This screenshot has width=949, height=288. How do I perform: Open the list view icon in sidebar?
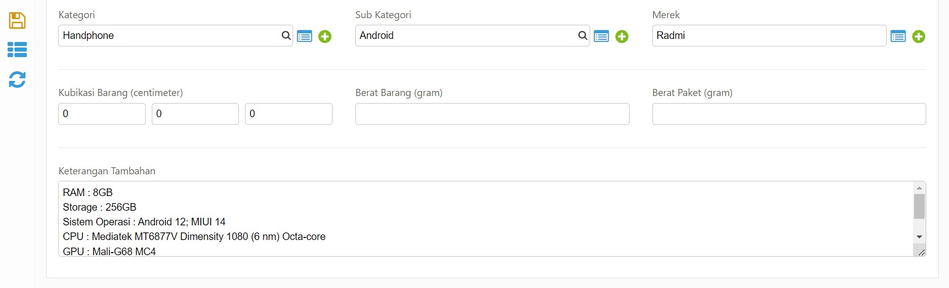[x=17, y=50]
